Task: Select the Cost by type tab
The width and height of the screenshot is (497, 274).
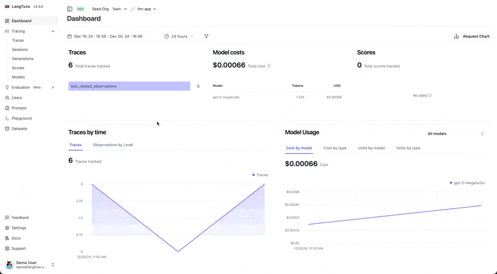Action: point(335,148)
